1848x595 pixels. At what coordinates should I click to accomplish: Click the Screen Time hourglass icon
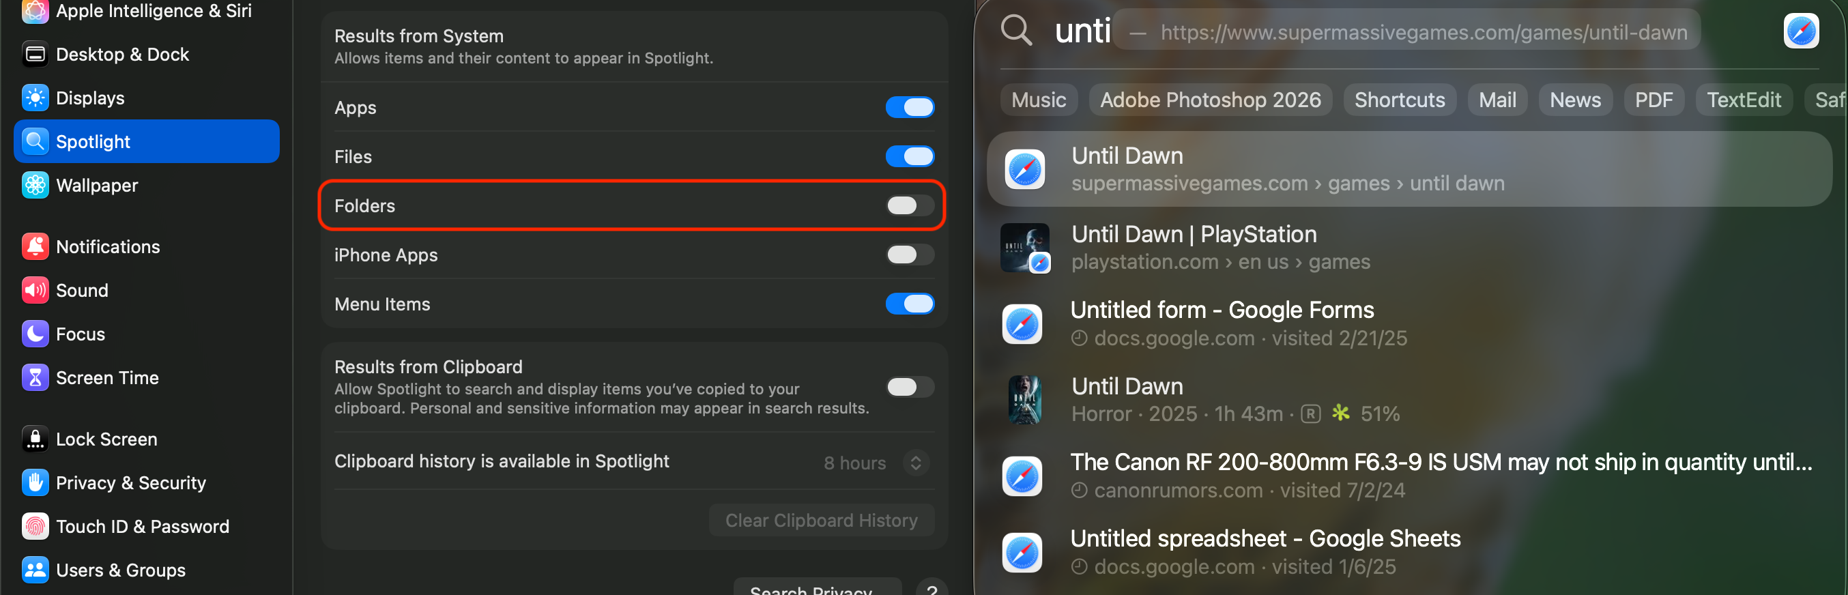35,378
